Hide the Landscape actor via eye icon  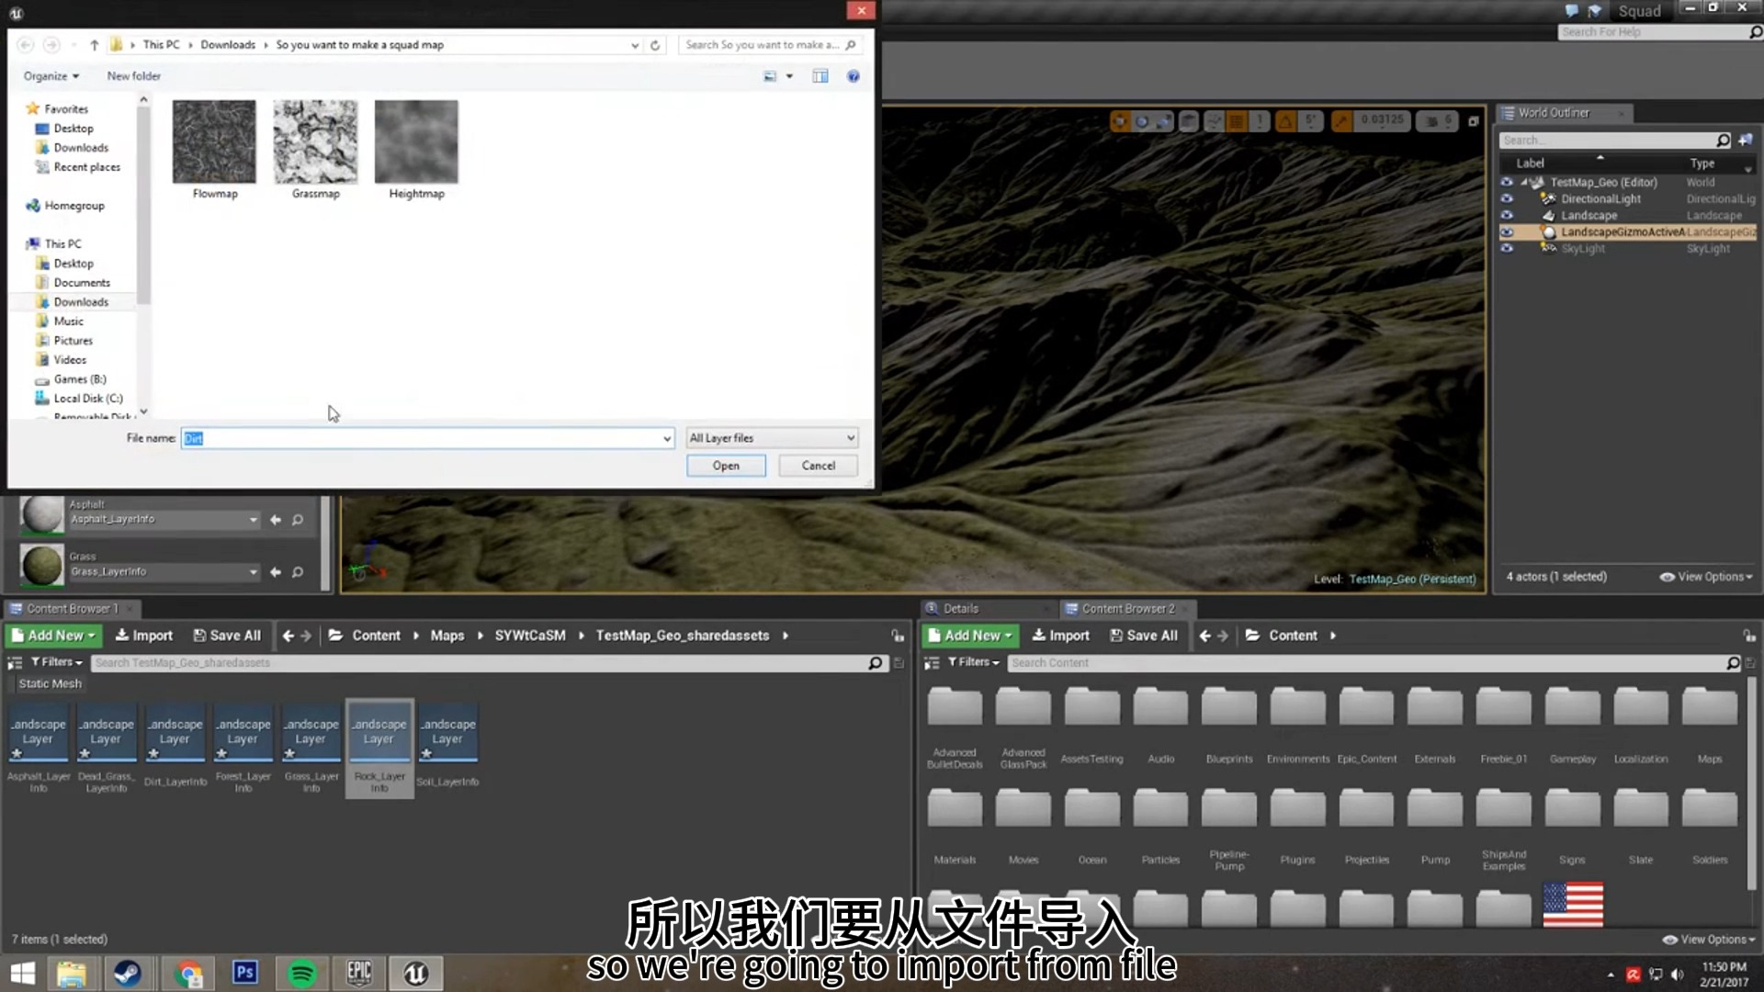[x=1507, y=215]
